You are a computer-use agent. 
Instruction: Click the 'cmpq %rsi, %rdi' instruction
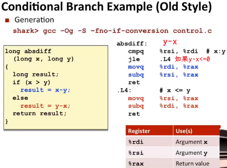pos(163,51)
